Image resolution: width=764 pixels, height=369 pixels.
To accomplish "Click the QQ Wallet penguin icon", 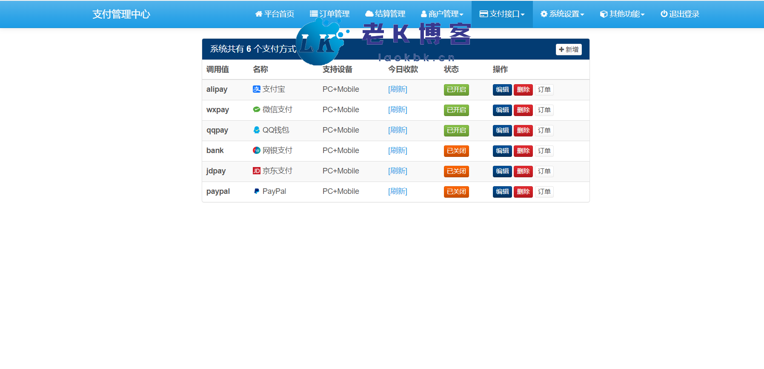I will click(x=256, y=130).
